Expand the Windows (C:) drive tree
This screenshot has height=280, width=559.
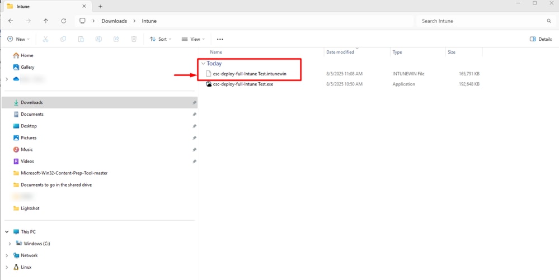pos(10,244)
